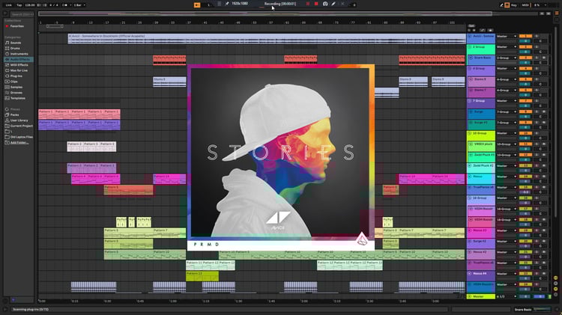The image size is (562, 315).
Task: Fold the 2 Group track
Action: coord(470,47)
